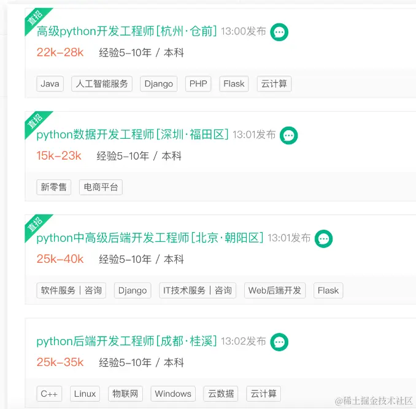Click the 13:02发布 timestamp
This screenshot has width=416, height=409.
pos(244,341)
